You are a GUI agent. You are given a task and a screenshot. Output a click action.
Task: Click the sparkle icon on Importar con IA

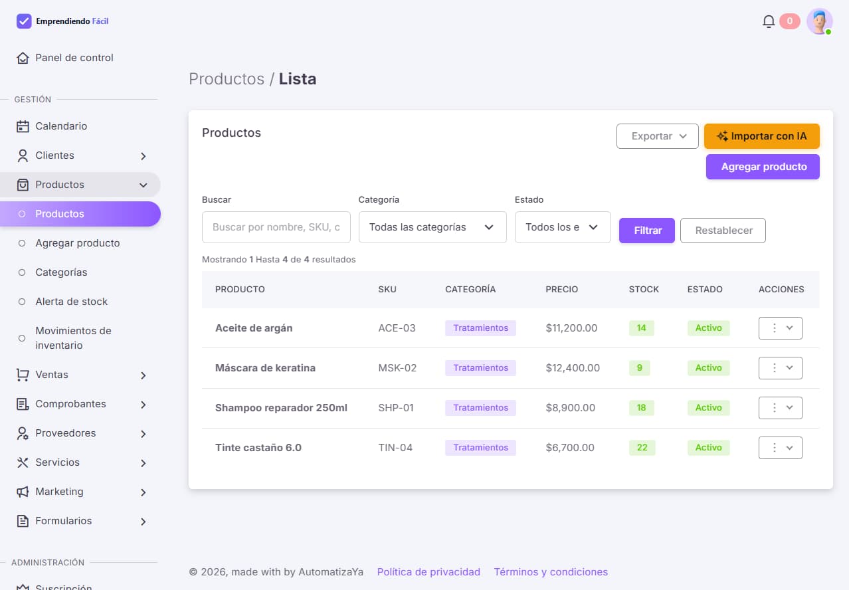click(723, 136)
